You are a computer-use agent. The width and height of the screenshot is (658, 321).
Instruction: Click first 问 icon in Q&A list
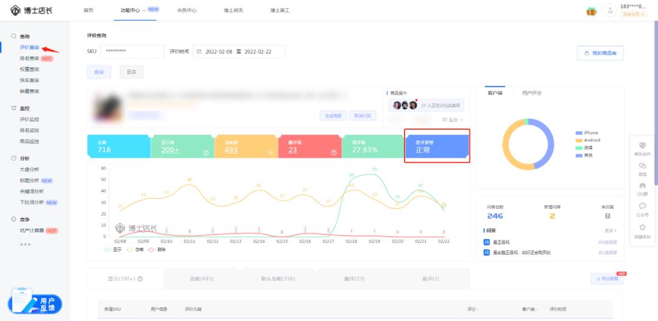click(x=486, y=242)
